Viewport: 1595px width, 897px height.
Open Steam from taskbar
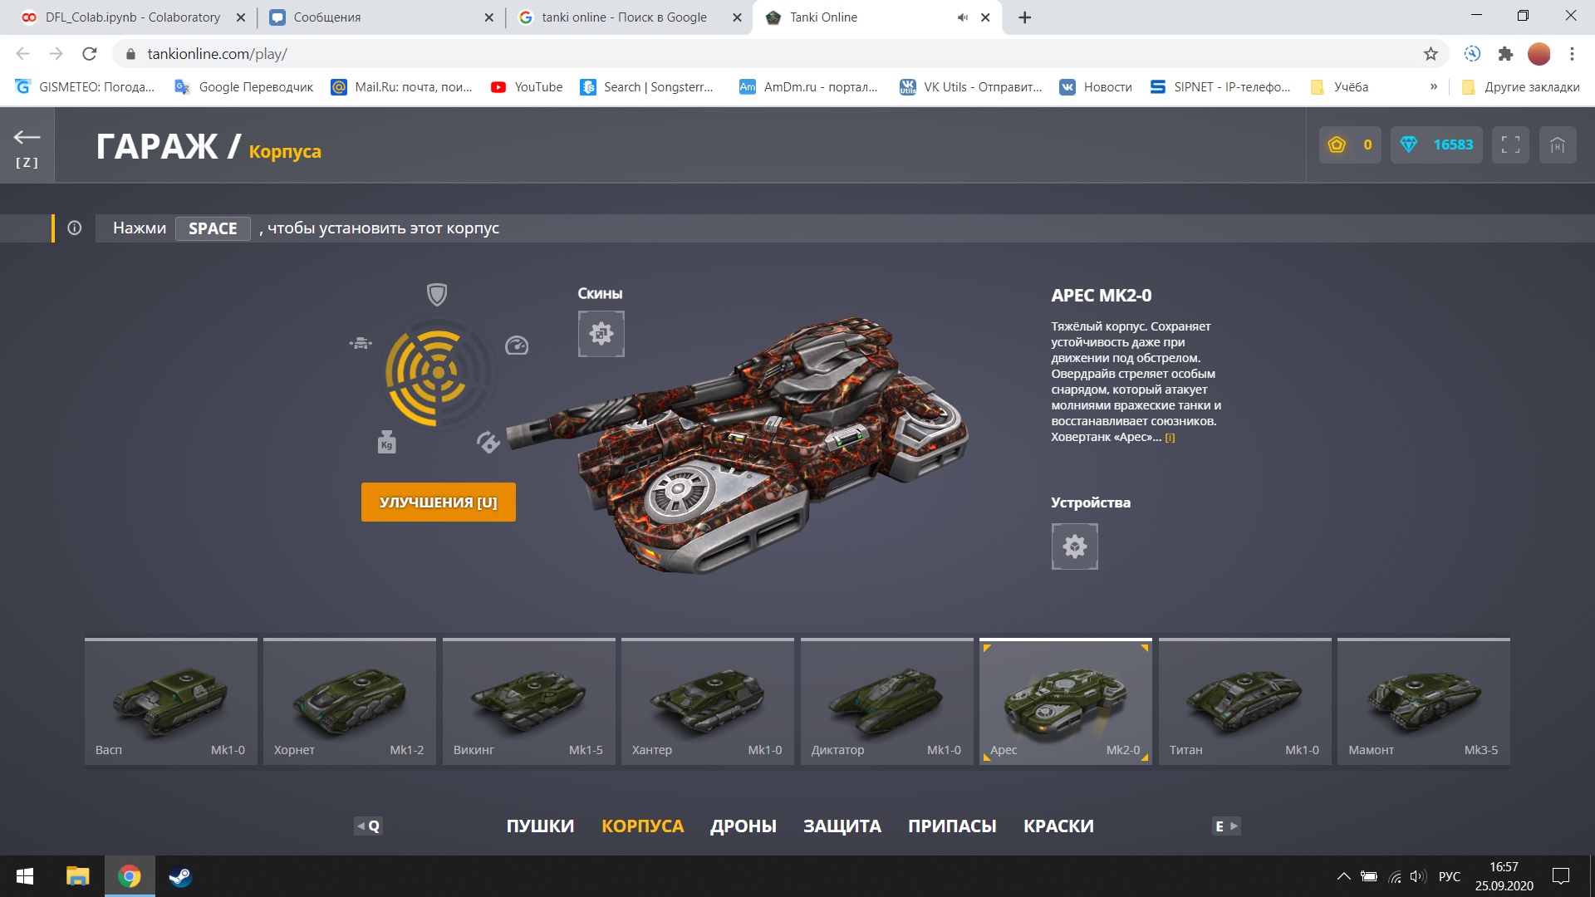tap(180, 876)
